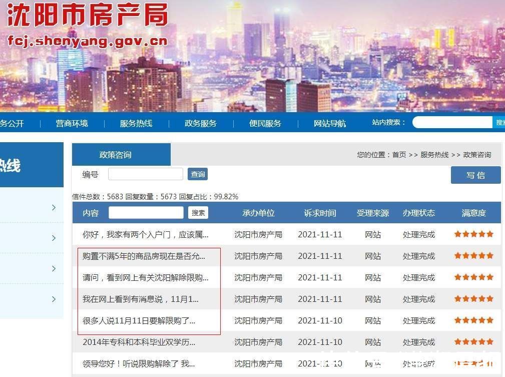Open the 政务服务 navigation menu
The height and width of the screenshot is (377, 505).
[200, 123]
